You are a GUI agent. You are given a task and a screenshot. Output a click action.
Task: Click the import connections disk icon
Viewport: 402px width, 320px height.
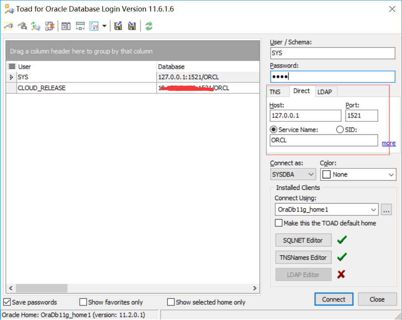click(132, 26)
